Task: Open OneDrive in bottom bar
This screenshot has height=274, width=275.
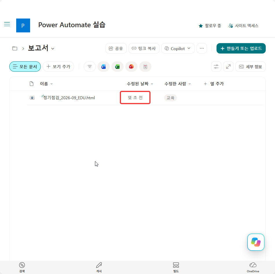Action: coord(253,267)
